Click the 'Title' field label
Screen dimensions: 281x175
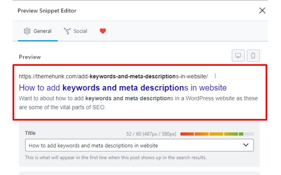point(30,133)
